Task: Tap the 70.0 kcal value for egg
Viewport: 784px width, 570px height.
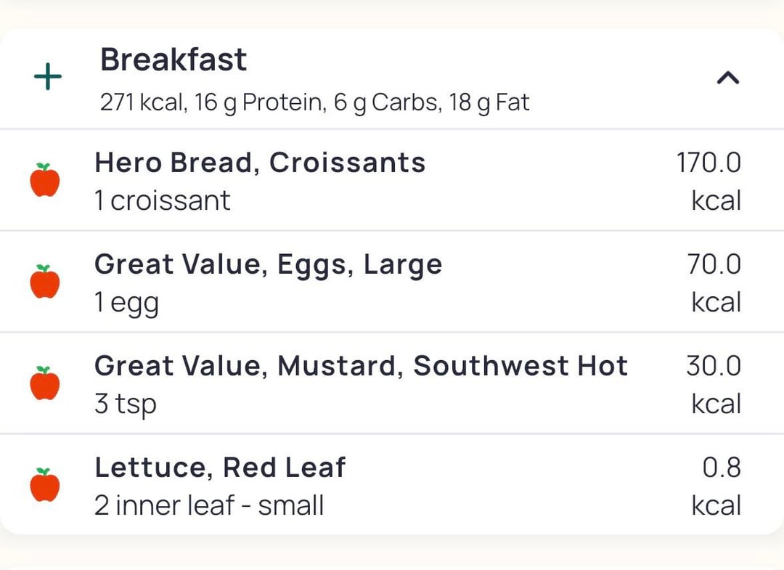Action: pyautogui.click(x=714, y=282)
